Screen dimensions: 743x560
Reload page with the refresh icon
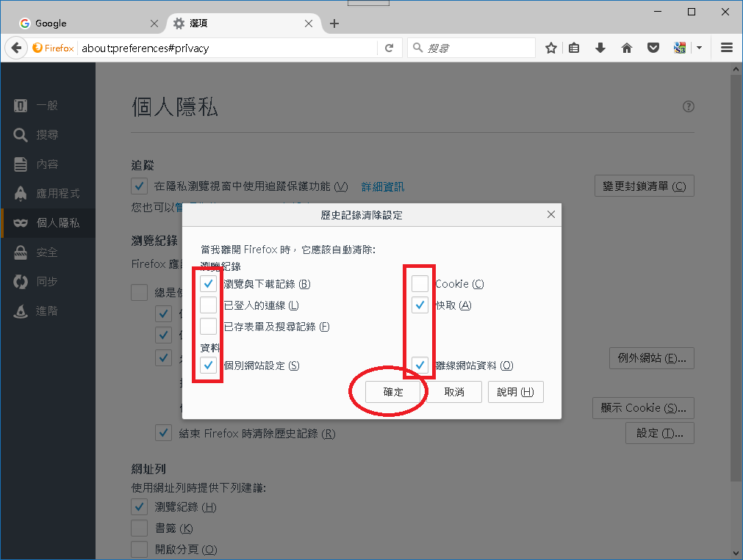click(x=389, y=48)
